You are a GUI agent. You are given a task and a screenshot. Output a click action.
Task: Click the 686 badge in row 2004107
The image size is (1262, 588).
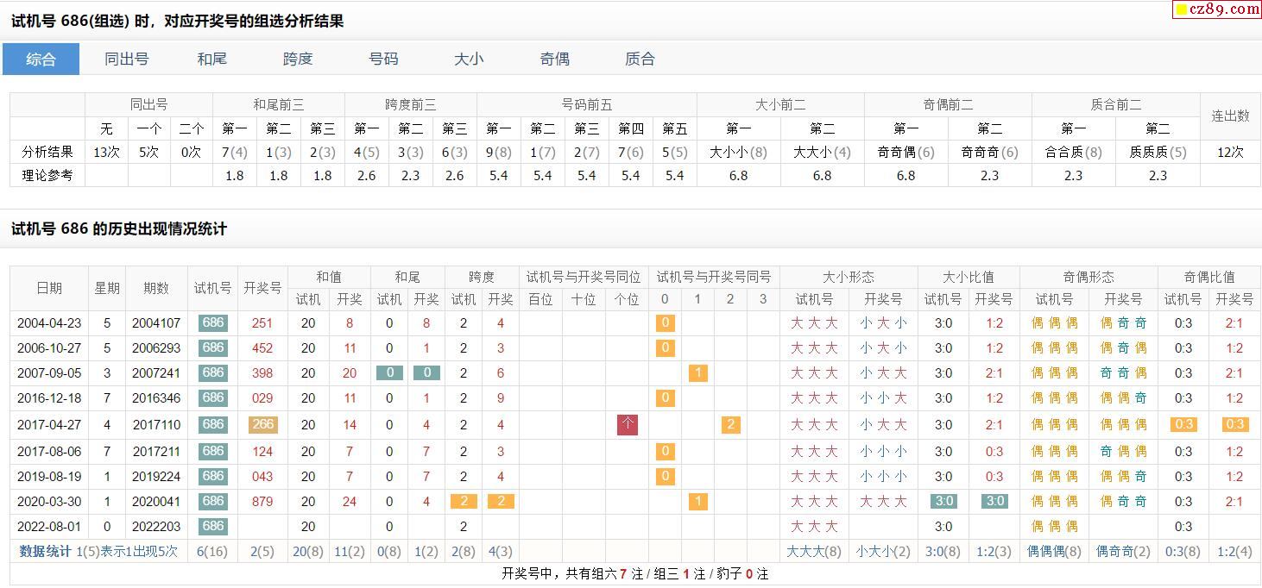click(x=212, y=323)
